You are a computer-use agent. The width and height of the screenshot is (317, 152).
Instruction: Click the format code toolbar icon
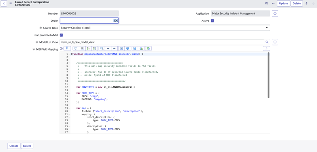click(x=82, y=48)
